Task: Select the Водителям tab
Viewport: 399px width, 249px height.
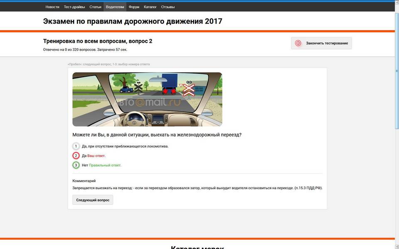Action: point(115,7)
